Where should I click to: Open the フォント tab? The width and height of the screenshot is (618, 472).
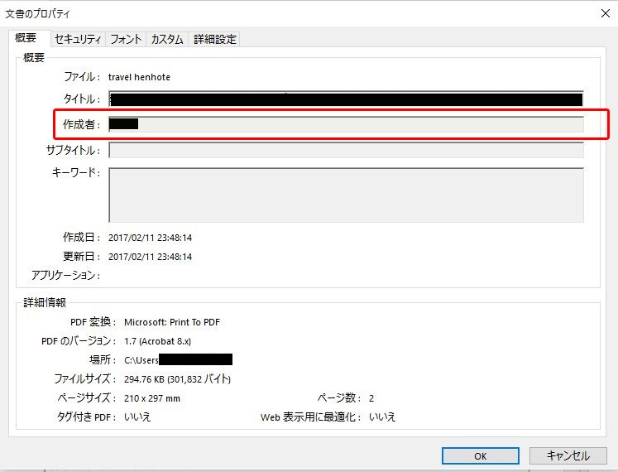[126, 39]
